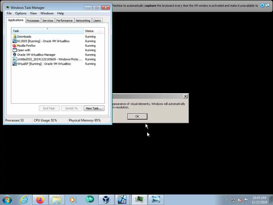Click the Running status of Mozilla Firefox
The height and width of the screenshot is (205, 273).
point(90,46)
